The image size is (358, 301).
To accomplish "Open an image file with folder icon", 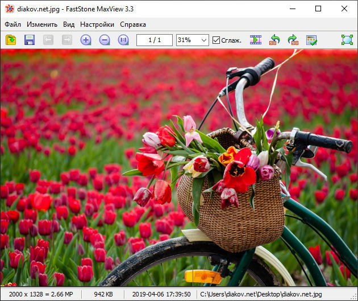I will (11, 40).
